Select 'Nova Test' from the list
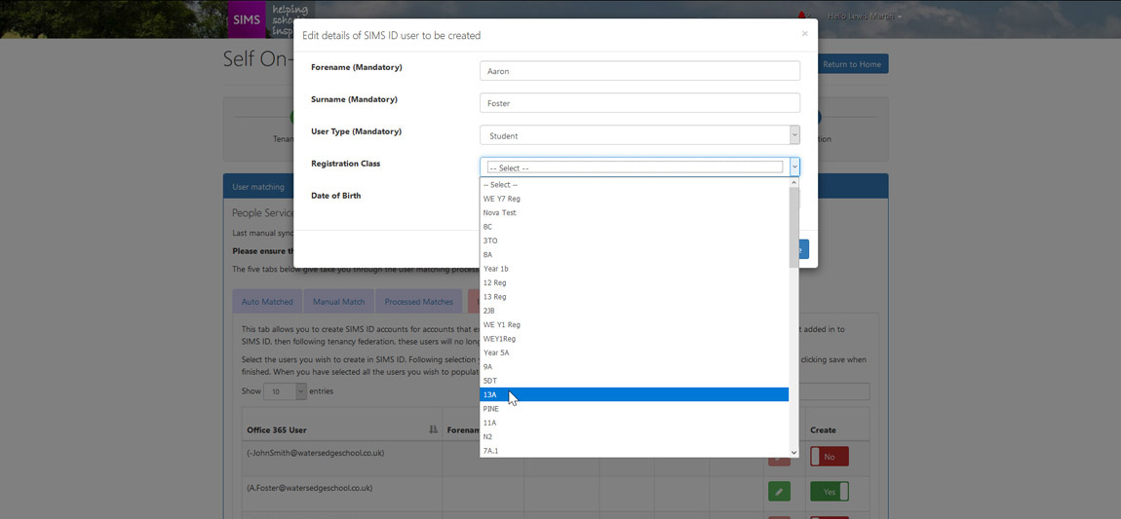Image resolution: width=1121 pixels, height=519 pixels. pyautogui.click(x=635, y=212)
